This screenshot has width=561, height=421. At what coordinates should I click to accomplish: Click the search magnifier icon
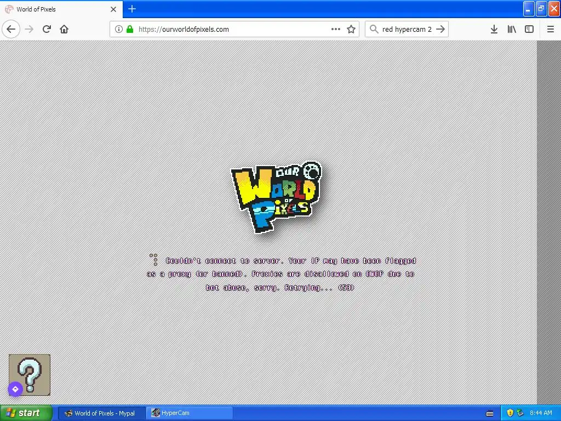[374, 29]
